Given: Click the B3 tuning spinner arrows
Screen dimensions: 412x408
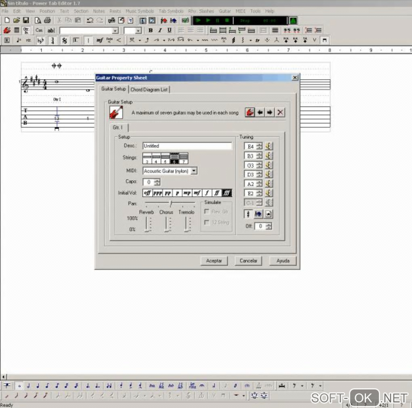Looking at the screenshot, I should [259, 156].
